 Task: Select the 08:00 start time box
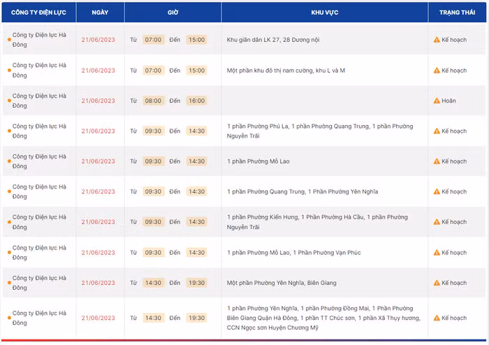click(153, 101)
